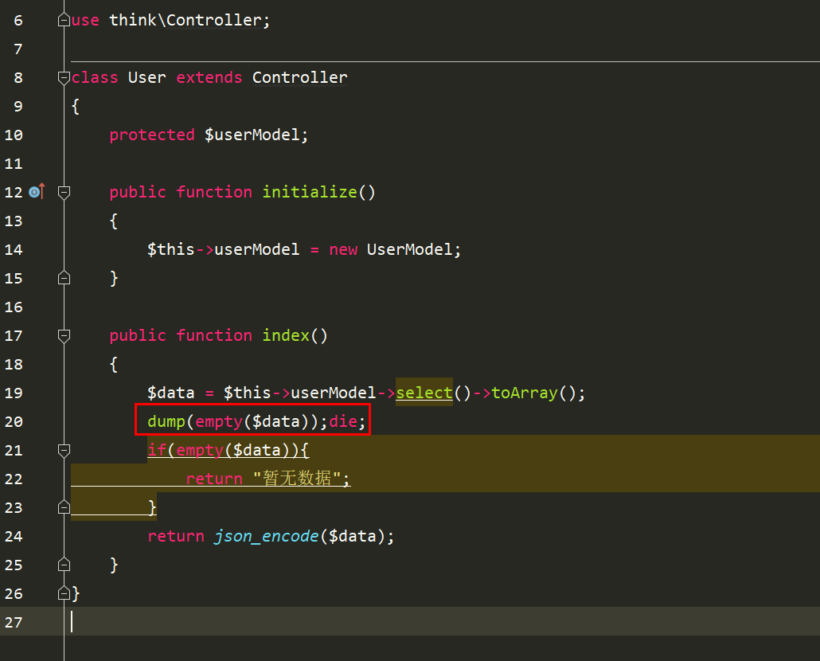Collapse the initialize function fold on line 12
Screen dimensions: 820x661
tap(64, 193)
